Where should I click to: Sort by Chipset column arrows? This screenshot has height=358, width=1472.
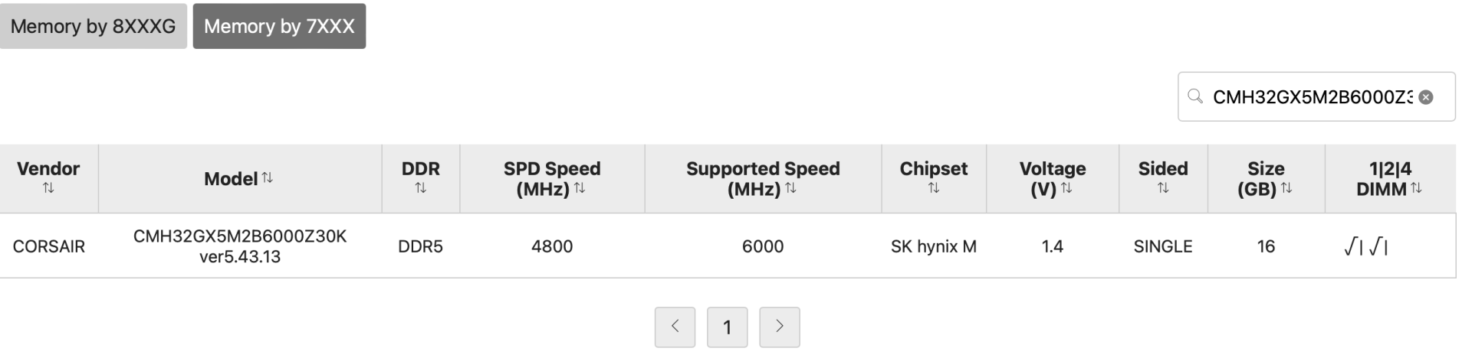933,188
